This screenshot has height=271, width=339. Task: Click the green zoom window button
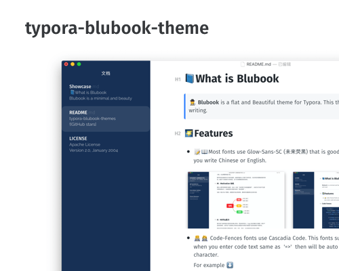(79, 64)
